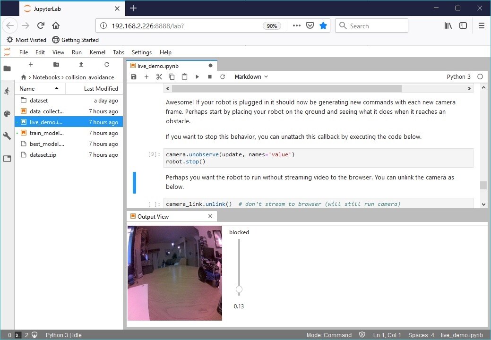The height and width of the screenshot is (340, 491).
Task: Click the upload files icon
Action: pos(81,65)
